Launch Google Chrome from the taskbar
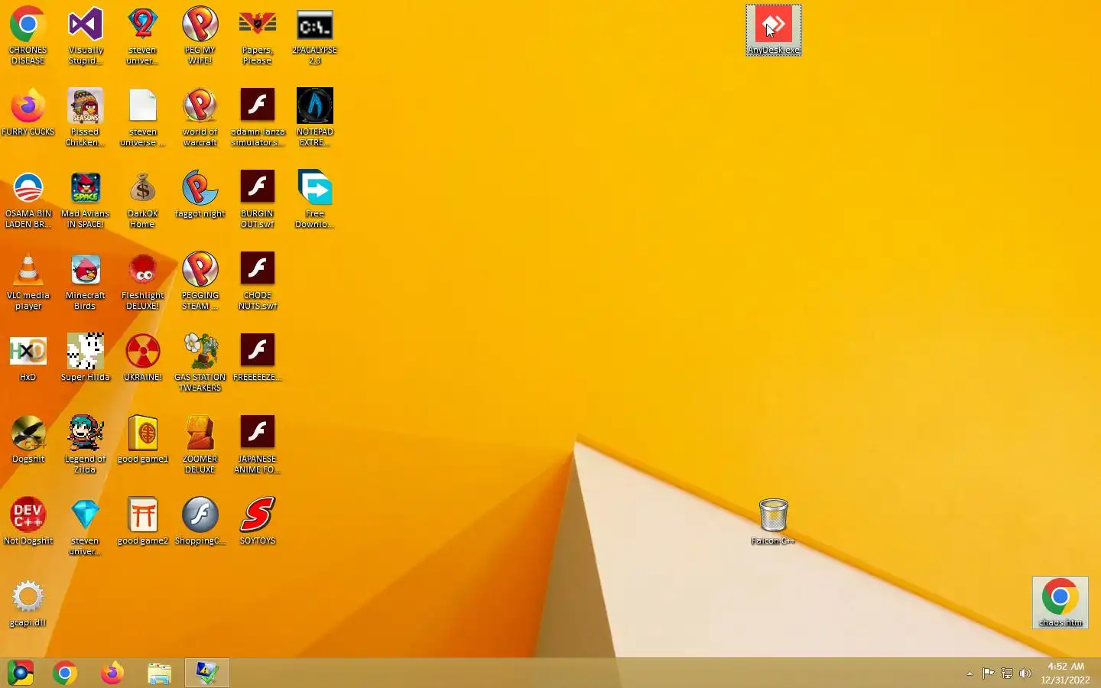Screen dimensions: 1101x688 pyautogui.click(x=65, y=673)
